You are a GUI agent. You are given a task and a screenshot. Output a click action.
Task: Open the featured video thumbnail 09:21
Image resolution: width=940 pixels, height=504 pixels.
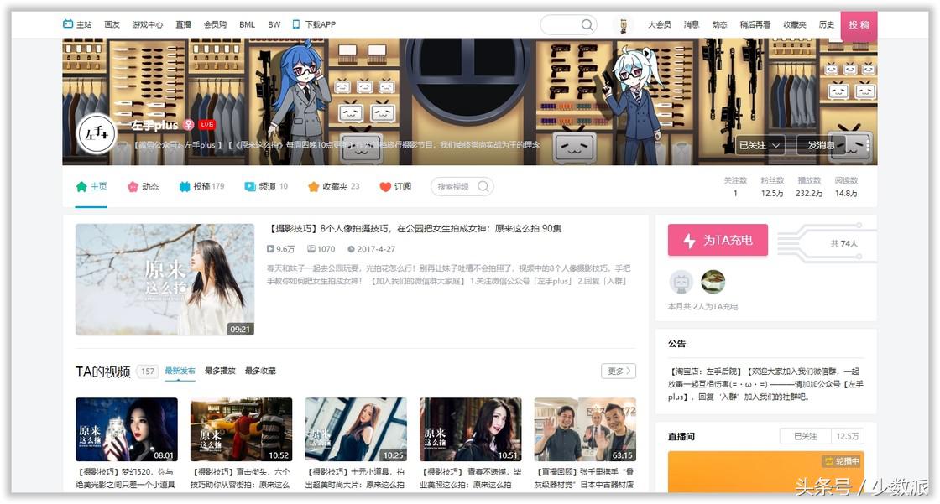164,279
